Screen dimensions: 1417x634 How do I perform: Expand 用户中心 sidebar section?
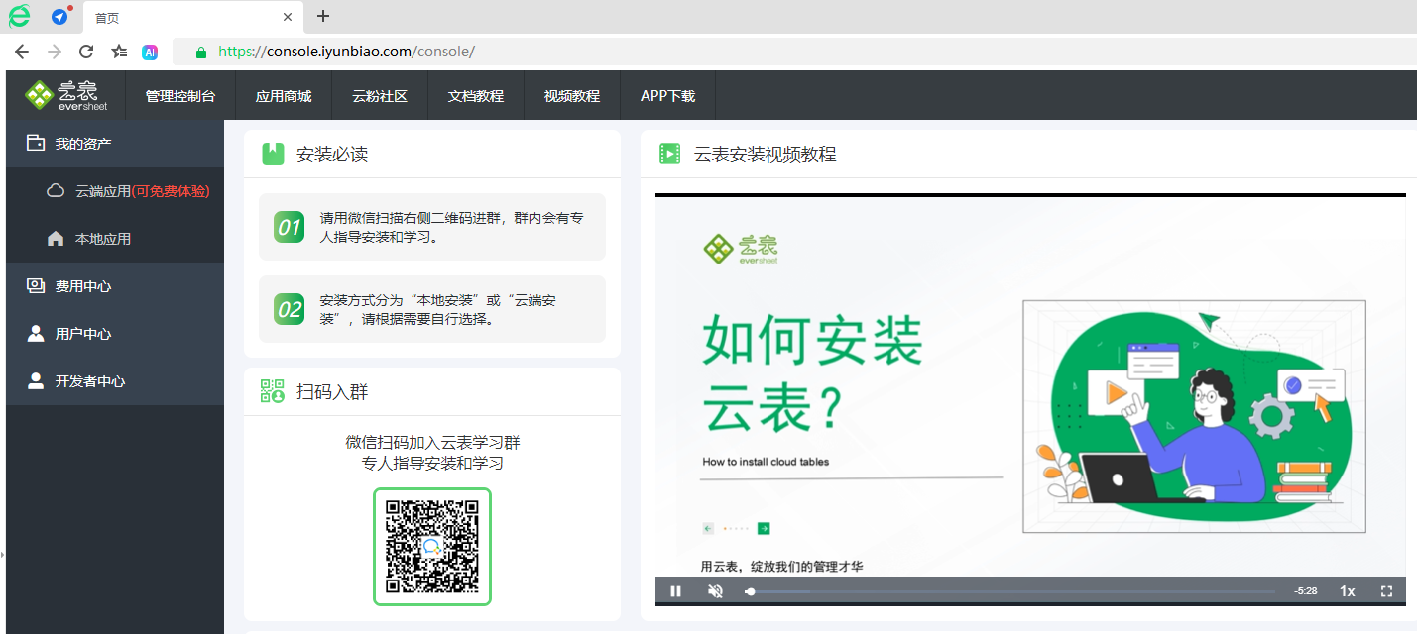tap(115, 334)
